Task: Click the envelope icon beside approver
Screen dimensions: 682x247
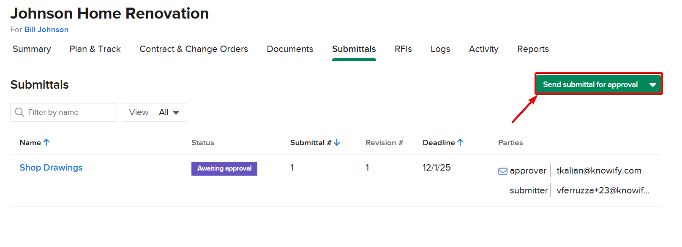Action: (503, 171)
